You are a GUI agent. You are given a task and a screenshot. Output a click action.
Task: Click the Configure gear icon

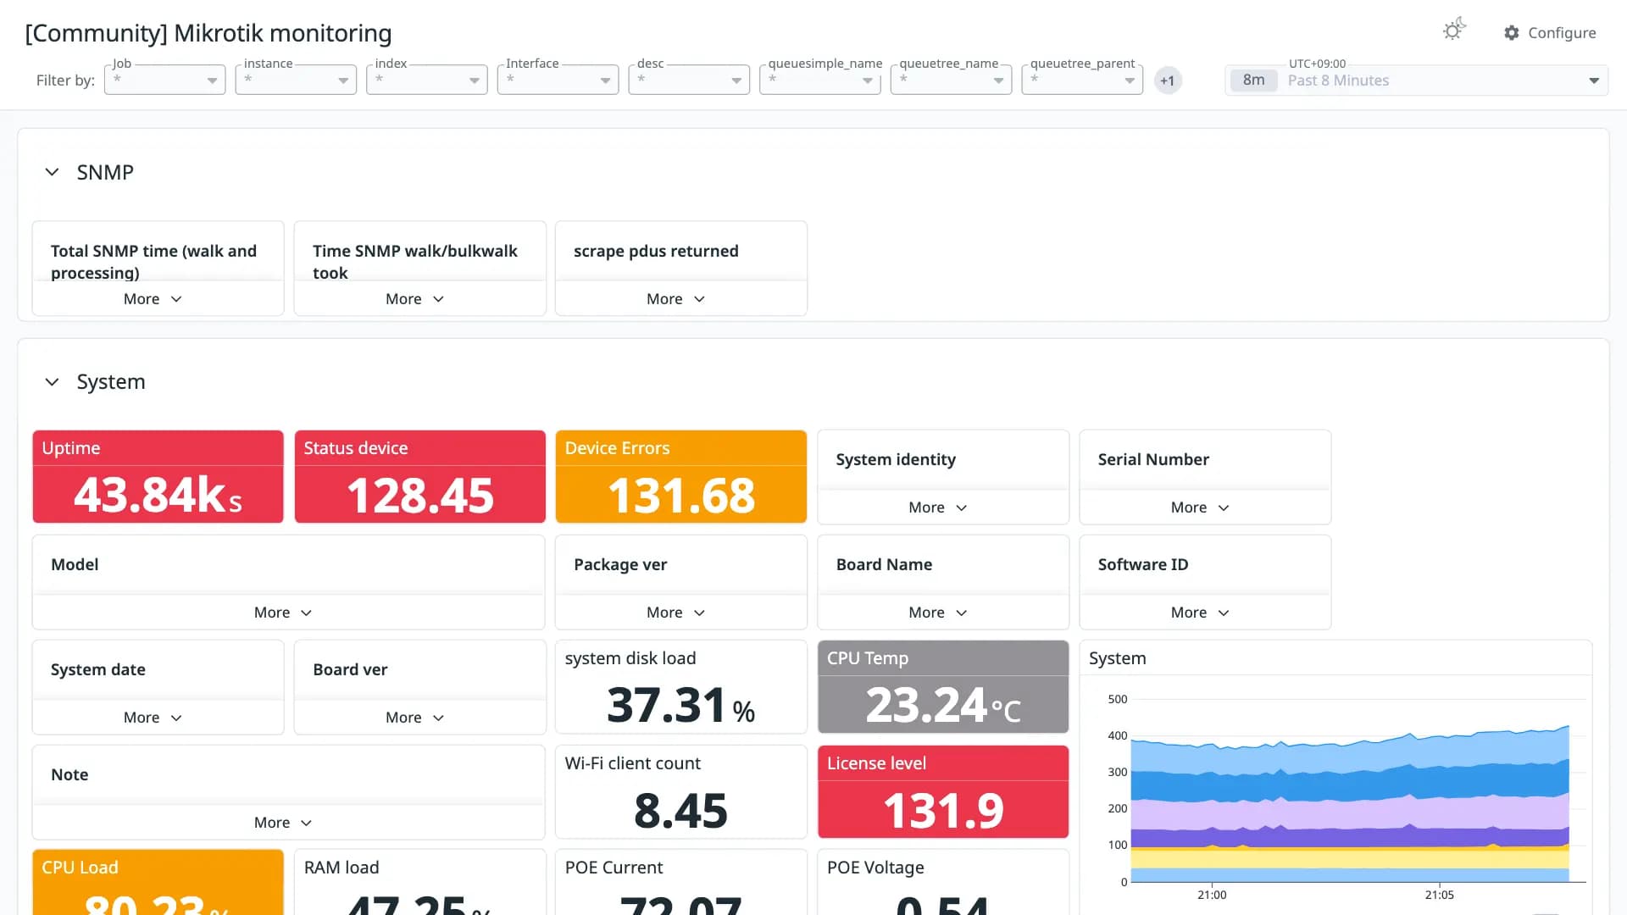1512,33
